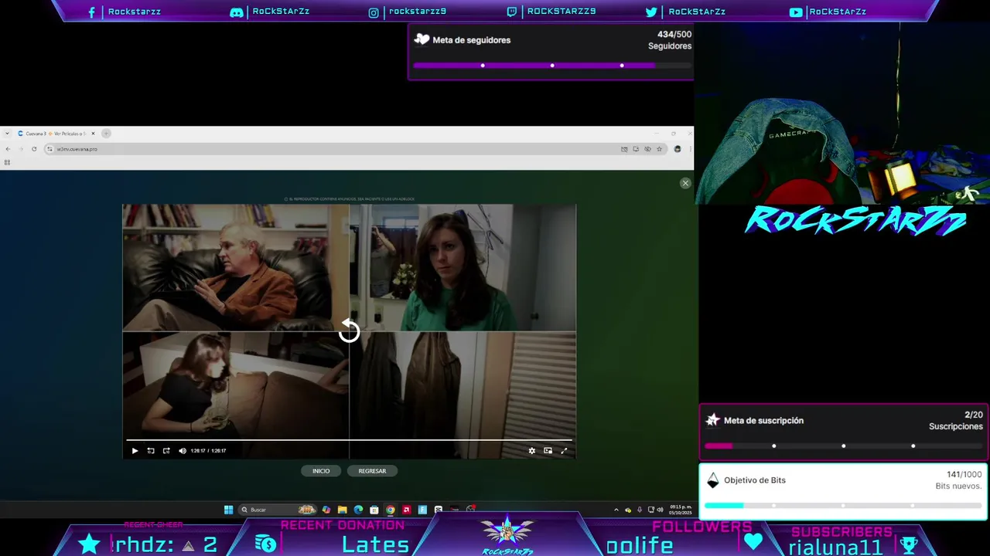
Task: Open Microsoft Edge from the taskbar
Action: [x=358, y=510]
